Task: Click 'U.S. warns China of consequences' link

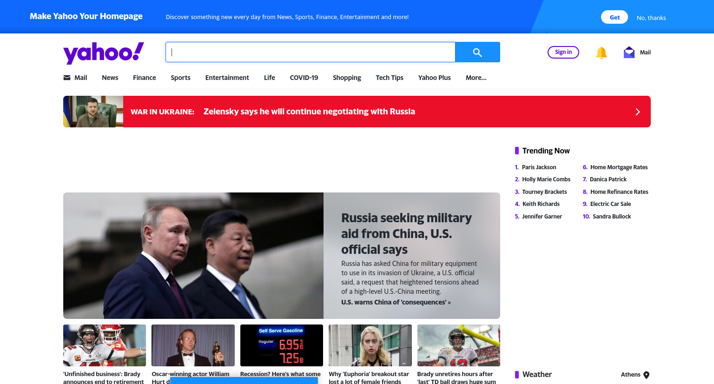Action: pyautogui.click(x=396, y=302)
